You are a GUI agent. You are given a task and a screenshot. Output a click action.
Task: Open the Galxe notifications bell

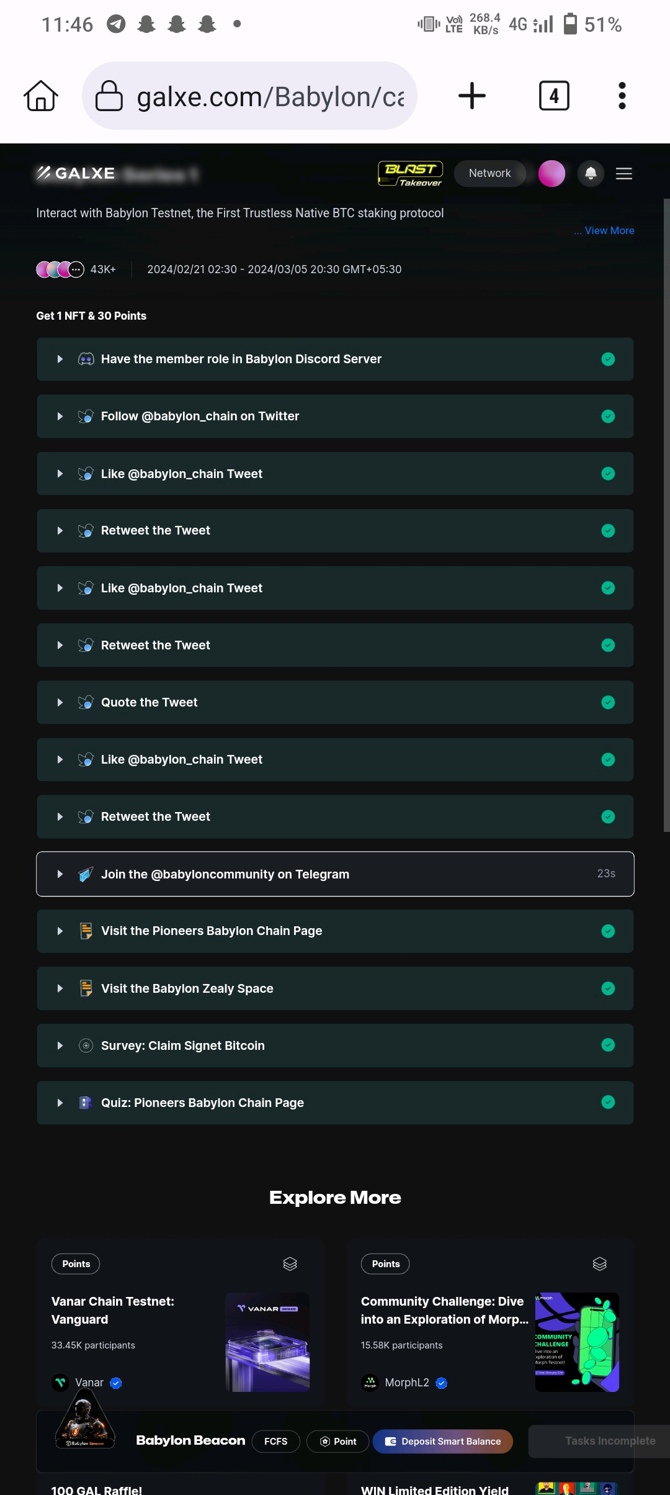pos(591,174)
